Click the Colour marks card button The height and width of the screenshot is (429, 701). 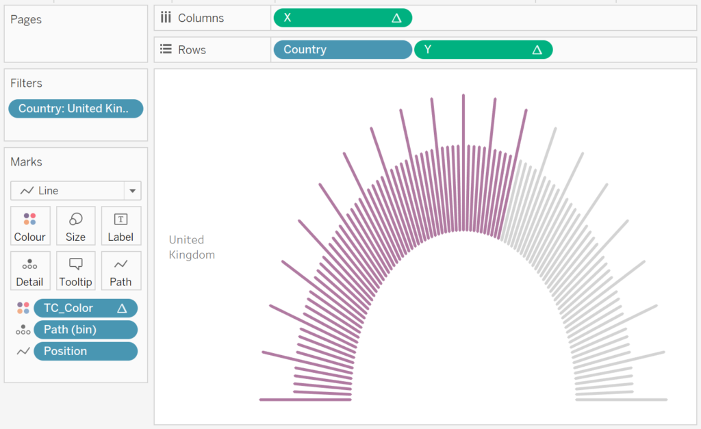click(30, 226)
